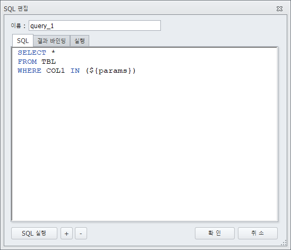Image resolution: width=291 pixels, height=250 pixels.
Task: Close the SQL 편집 dialog
Action: [279, 8]
